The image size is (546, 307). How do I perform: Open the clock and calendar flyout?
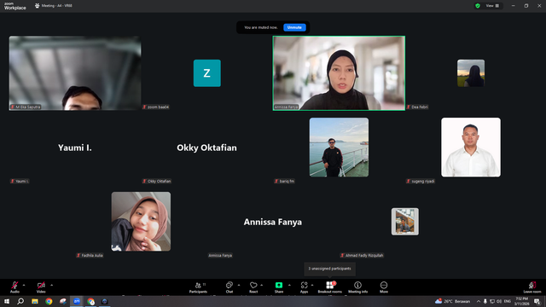click(x=521, y=301)
